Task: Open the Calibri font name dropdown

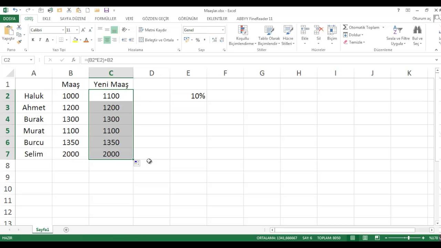Action: click(x=62, y=30)
